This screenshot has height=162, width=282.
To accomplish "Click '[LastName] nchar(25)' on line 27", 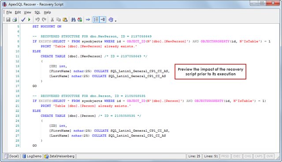I will pyautogui.click(x=69, y=136).
